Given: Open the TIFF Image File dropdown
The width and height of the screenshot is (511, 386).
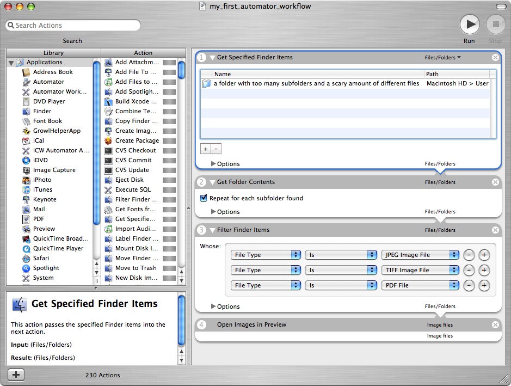Looking at the screenshot, I should 420,270.
